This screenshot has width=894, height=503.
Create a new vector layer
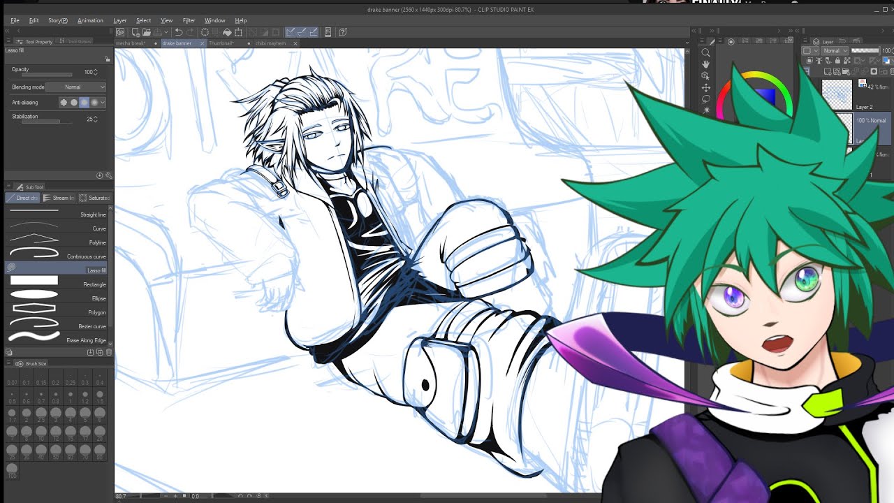click(x=837, y=72)
